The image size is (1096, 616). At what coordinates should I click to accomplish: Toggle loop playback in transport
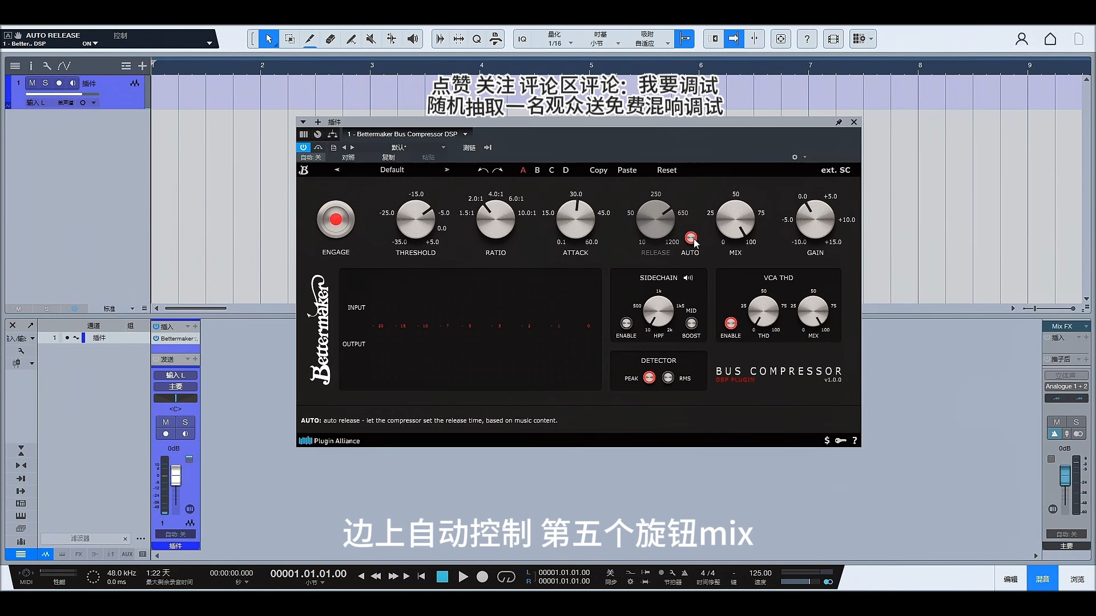click(506, 577)
